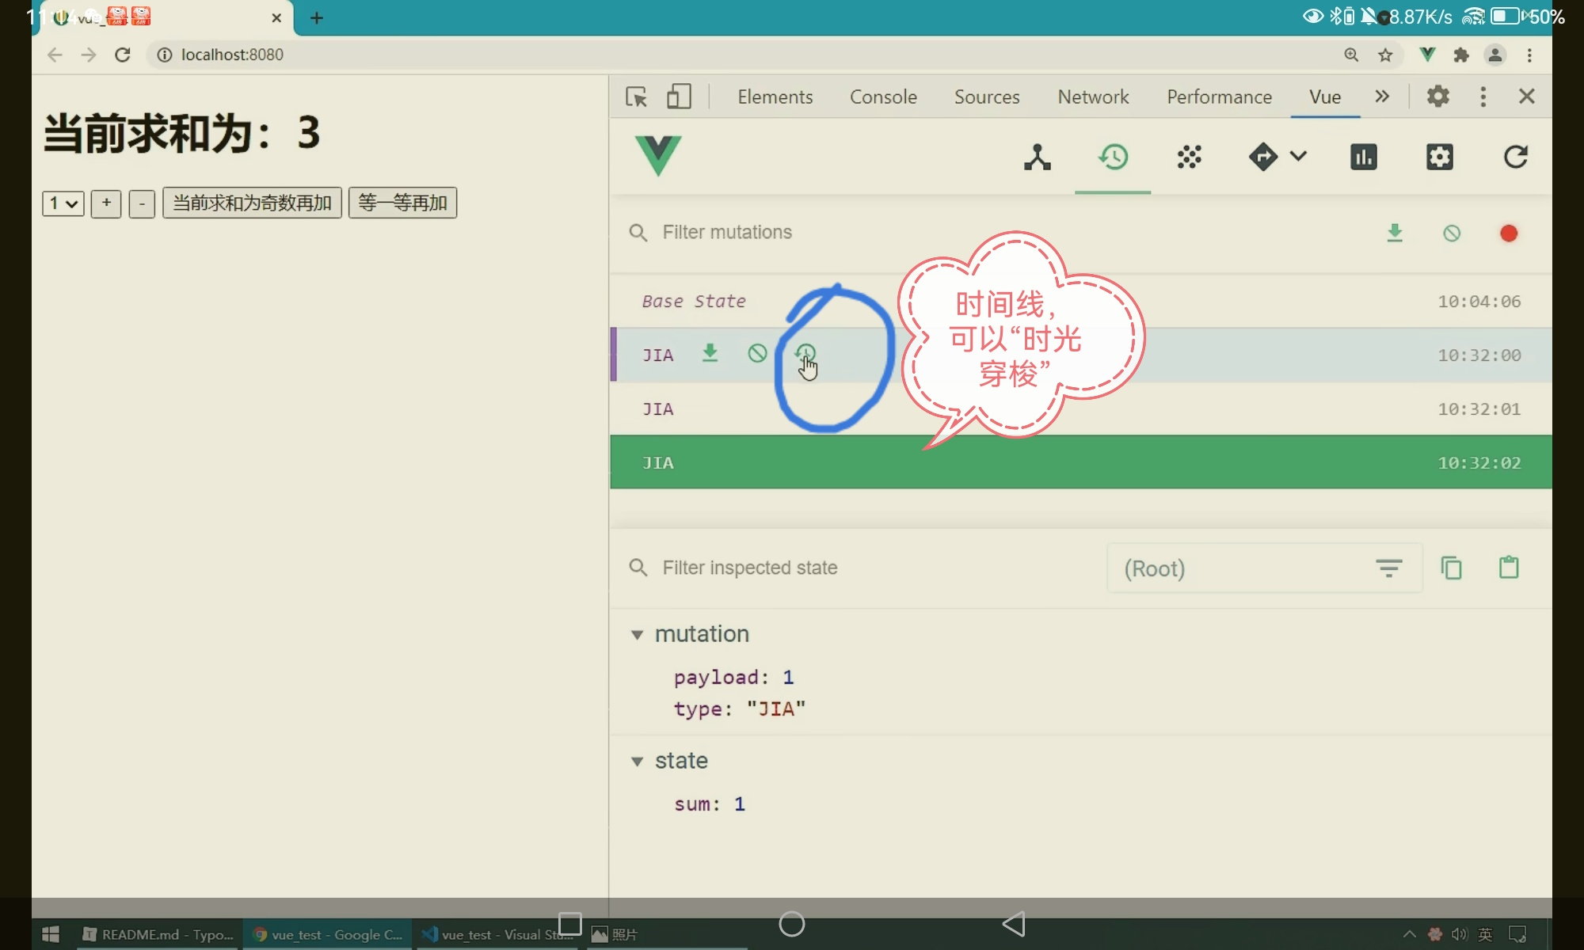Click the 等一等再加 button
The image size is (1584, 950).
click(402, 203)
